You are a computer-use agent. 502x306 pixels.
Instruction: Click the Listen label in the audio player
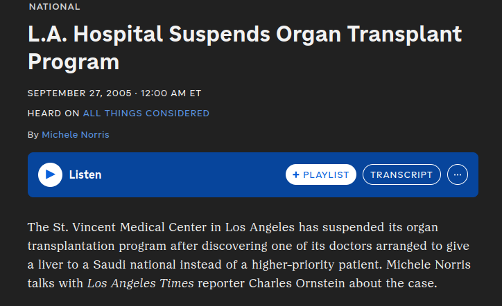pyautogui.click(x=85, y=175)
